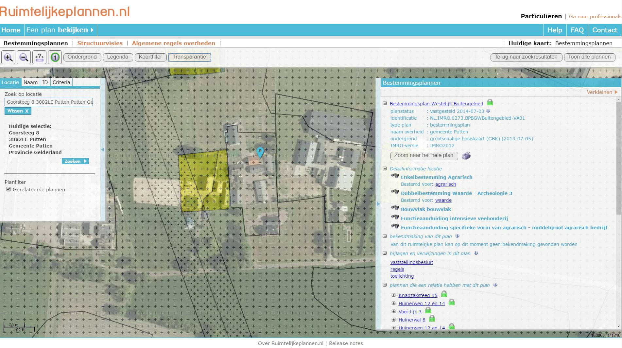Toggle the Transparantie option off

pos(190,57)
